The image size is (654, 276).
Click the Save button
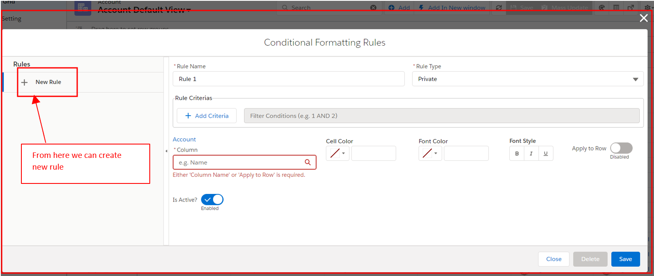click(625, 259)
